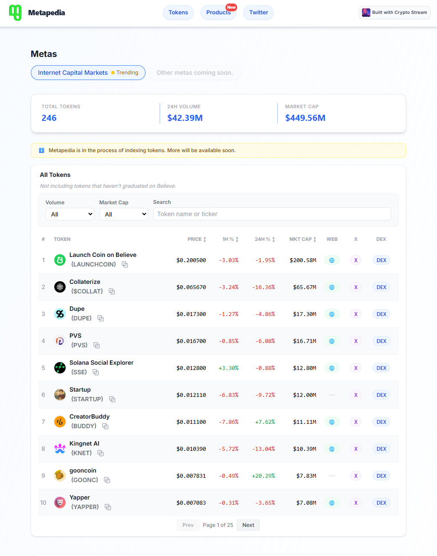The image size is (437, 556).
Task: Click the Built with Crypto Stream badge
Action: [x=394, y=13]
